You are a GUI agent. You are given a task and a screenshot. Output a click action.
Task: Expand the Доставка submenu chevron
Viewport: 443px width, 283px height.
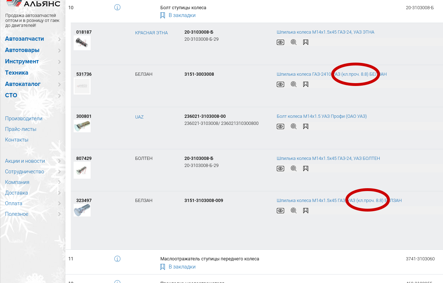tap(59, 193)
